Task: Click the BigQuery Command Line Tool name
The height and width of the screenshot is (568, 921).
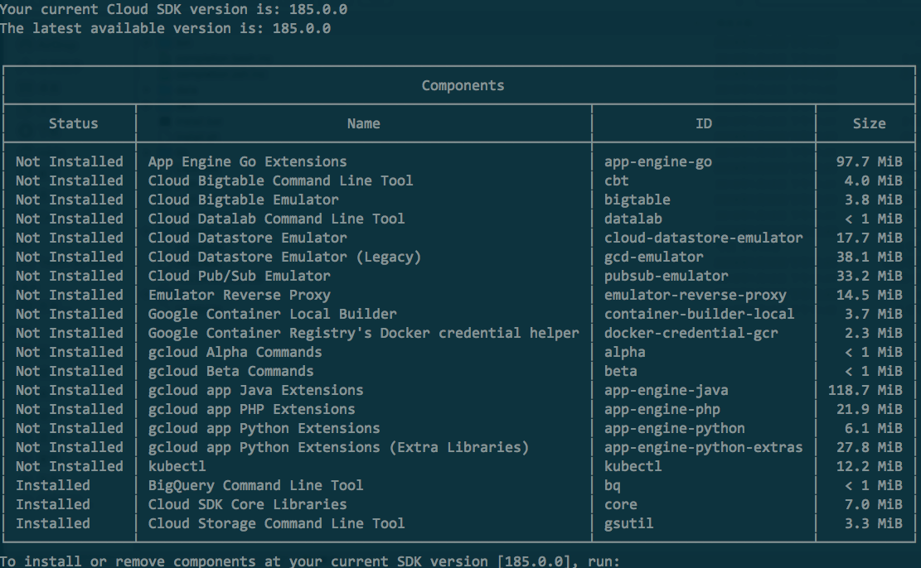Action: (255, 485)
